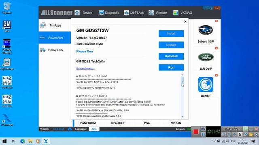Open recorder output folder icon

(251, 134)
